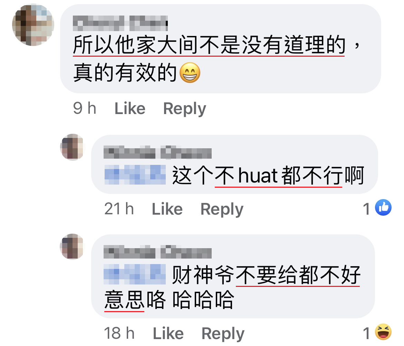Viewport: 404px width, 346px height.
Task: Click the blue thumbs-up reaction icon
Action: (x=383, y=207)
